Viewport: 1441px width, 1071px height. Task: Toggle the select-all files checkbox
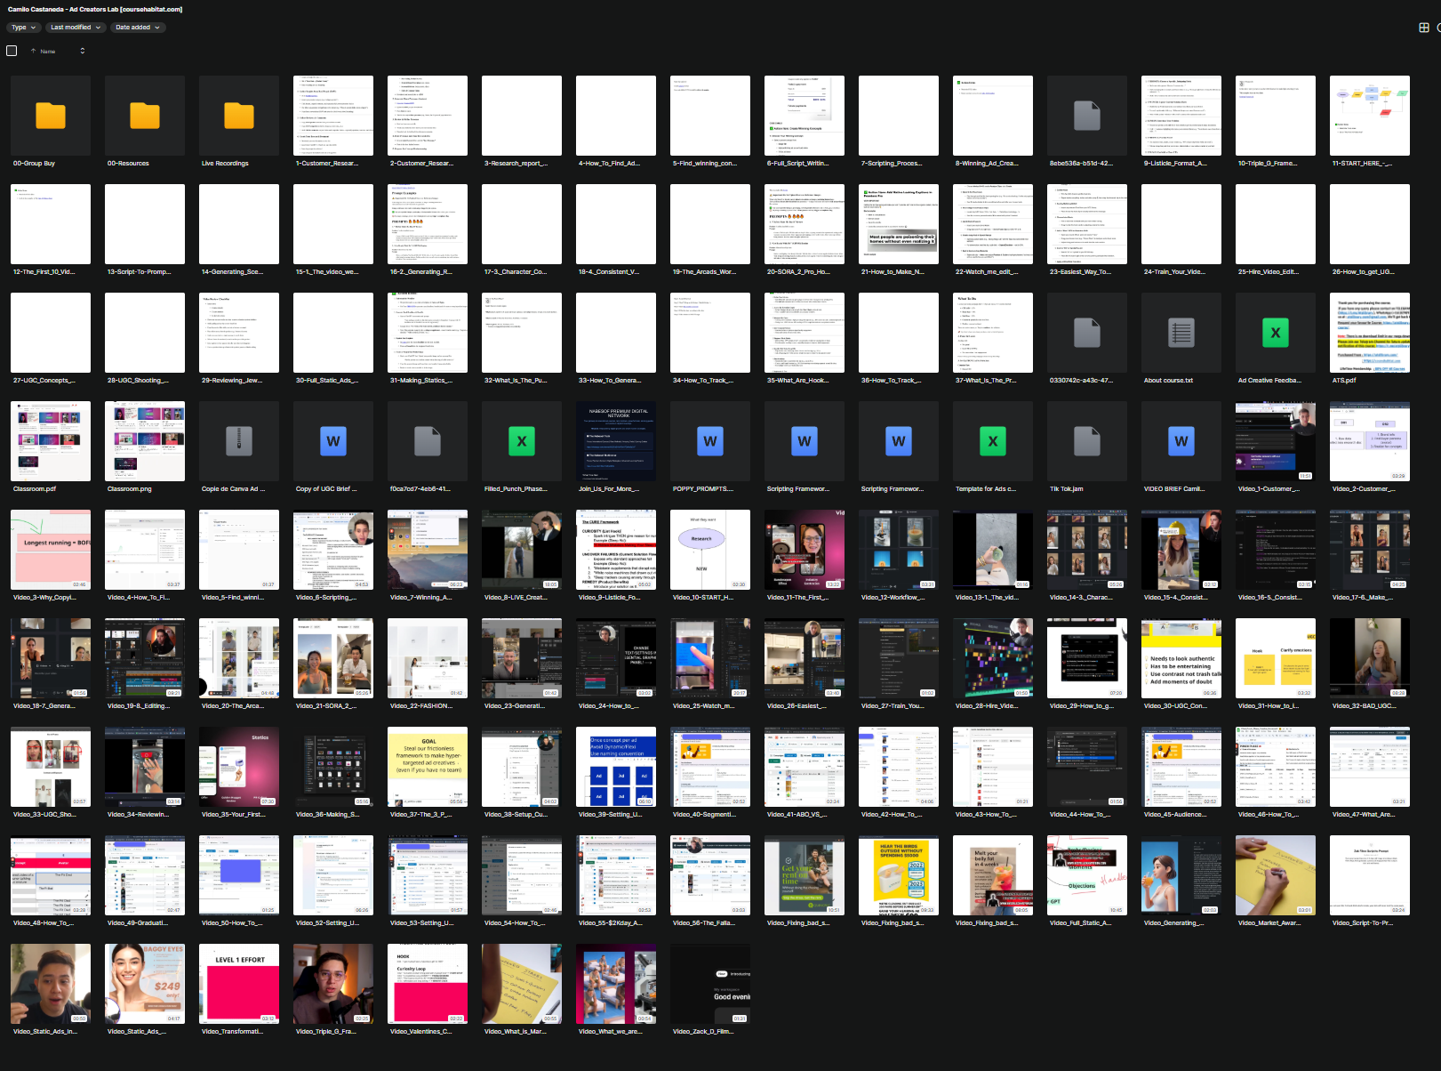pos(12,51)
